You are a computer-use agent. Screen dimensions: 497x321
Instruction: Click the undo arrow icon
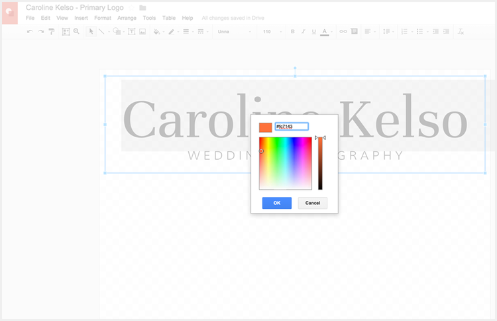click(x=30, y=31)
